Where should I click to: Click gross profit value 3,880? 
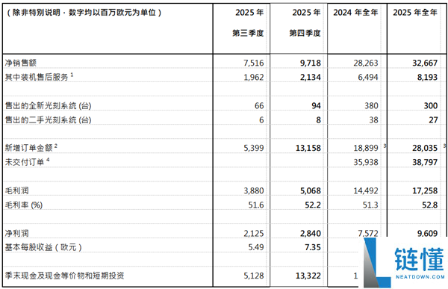254,190
